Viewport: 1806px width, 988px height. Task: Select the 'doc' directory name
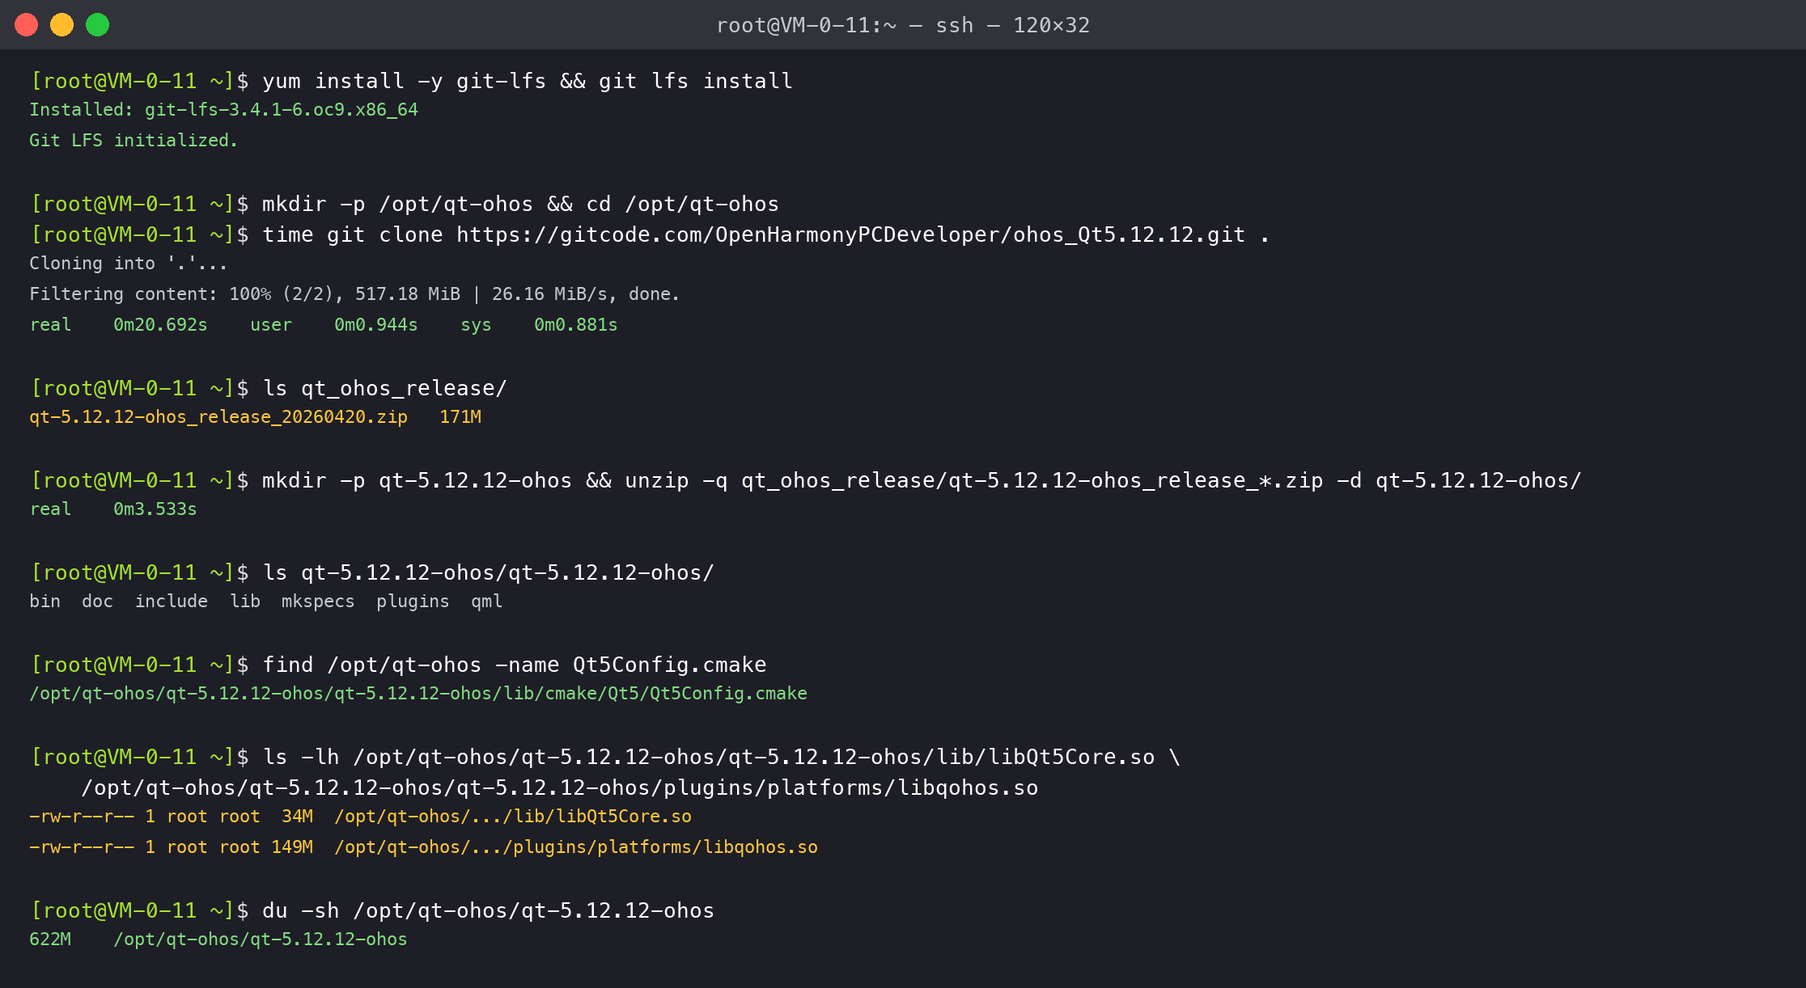coord(97,602)
